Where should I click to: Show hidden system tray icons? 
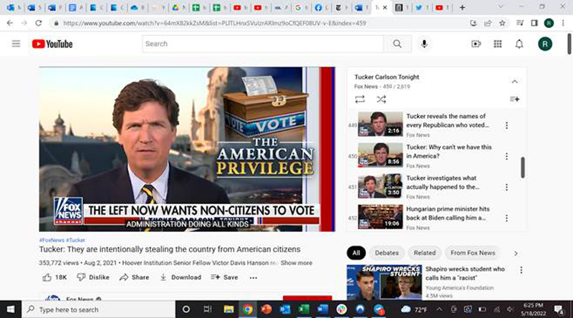tap(439, 309)
